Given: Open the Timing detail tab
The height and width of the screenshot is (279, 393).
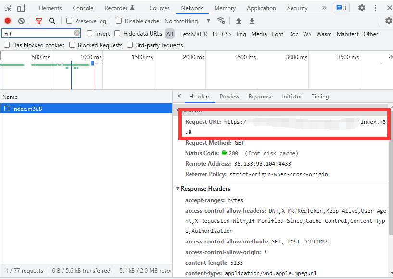Looking at the screenshot, I should click(x=320, y=97).
